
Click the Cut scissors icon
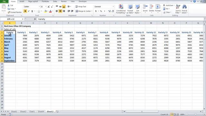(x=9, y=5)
